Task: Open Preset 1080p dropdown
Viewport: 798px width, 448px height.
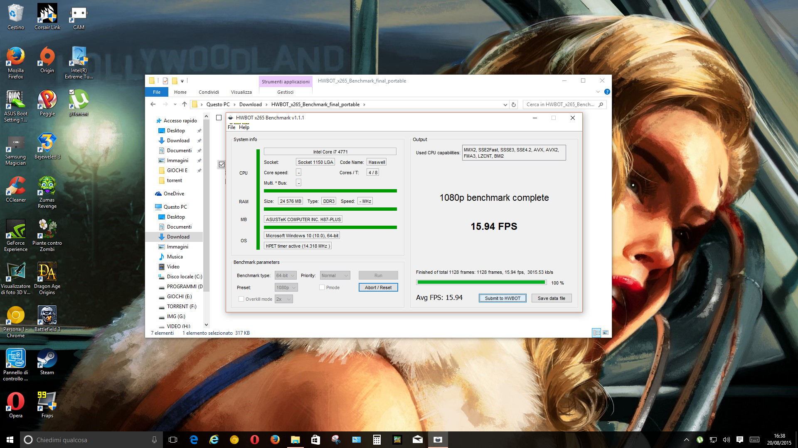Action: coord(286,287)
